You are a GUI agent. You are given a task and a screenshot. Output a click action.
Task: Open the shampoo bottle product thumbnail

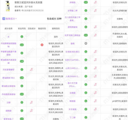[x=8, y=6]
